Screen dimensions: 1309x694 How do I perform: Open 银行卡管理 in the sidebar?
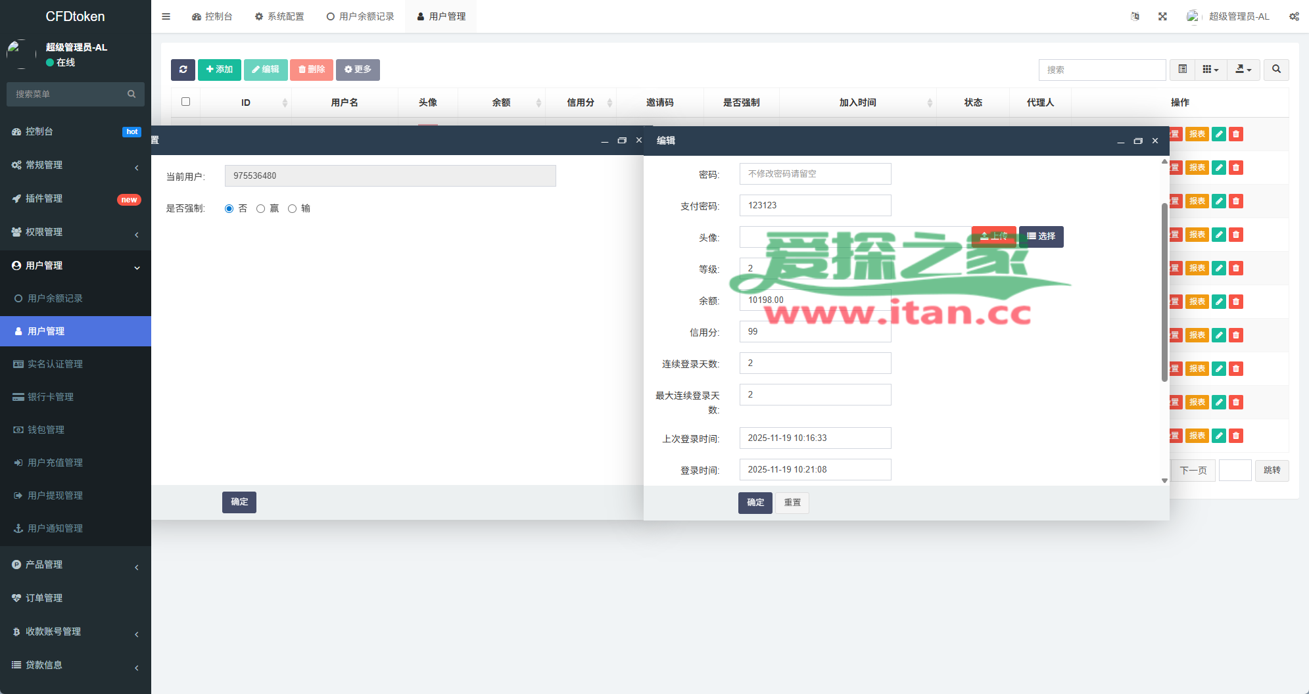[x=51, y=397]
